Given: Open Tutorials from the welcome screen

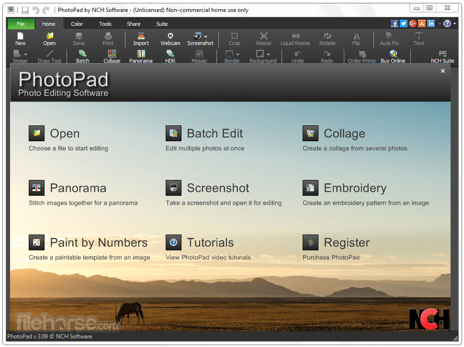Looking at the screenshot, I should (x=208, y=248).
